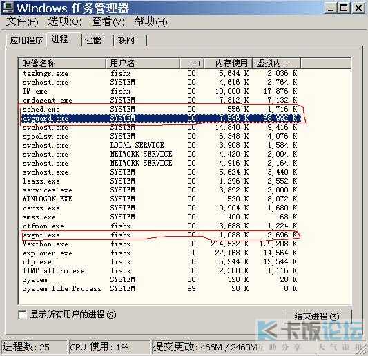Click the 68,992 K virtual memory value
Image resolution: width=368 pixels, height=356 pixels.
click(280, 118)
